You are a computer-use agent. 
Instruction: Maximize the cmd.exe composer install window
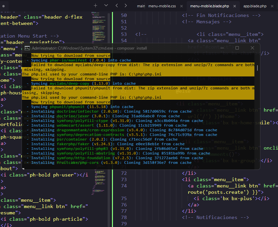[237, 48]
